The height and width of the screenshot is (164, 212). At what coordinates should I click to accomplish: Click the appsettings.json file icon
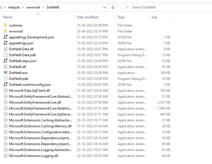tap(5, 43)
